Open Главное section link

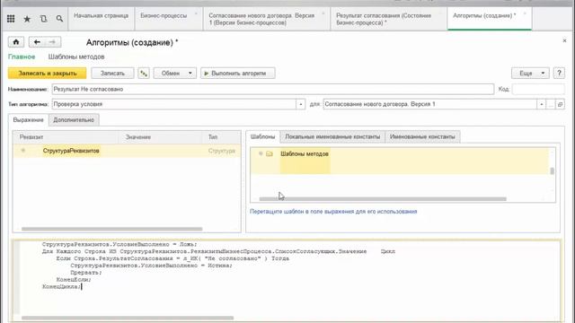pyautogui.click(x=22, y=57)
